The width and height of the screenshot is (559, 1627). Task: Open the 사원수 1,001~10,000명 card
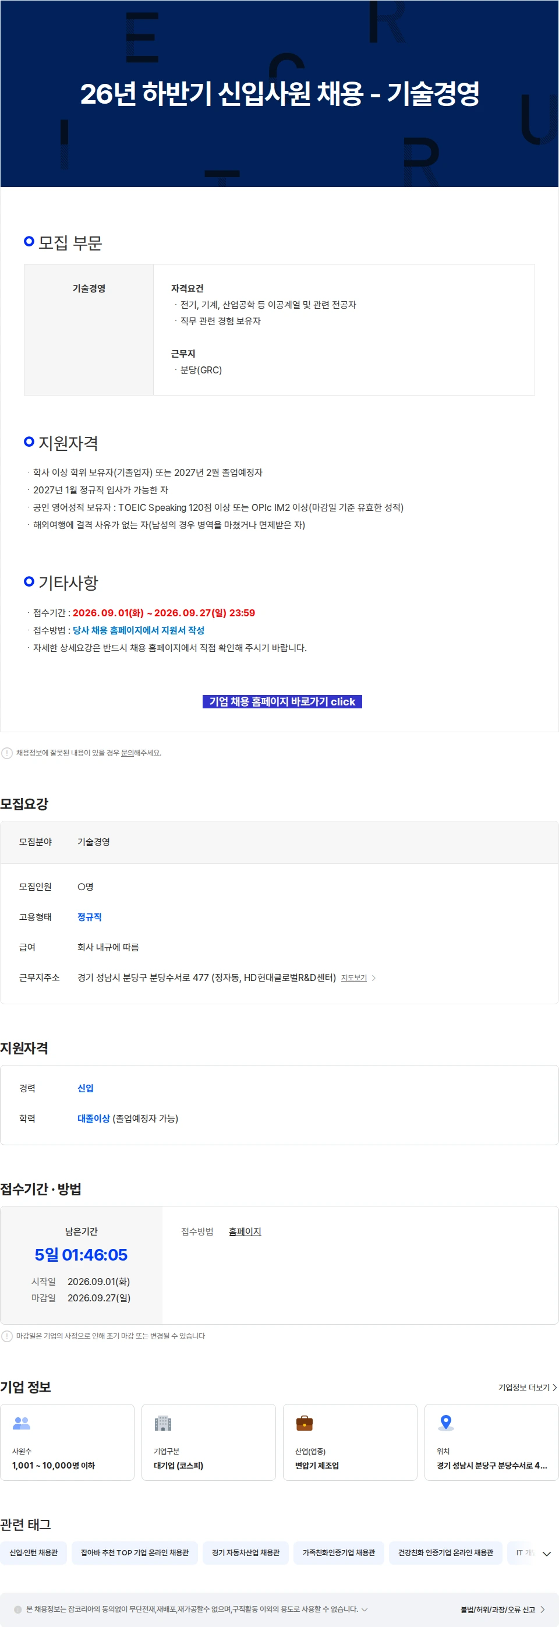(x=67, y=1442)
